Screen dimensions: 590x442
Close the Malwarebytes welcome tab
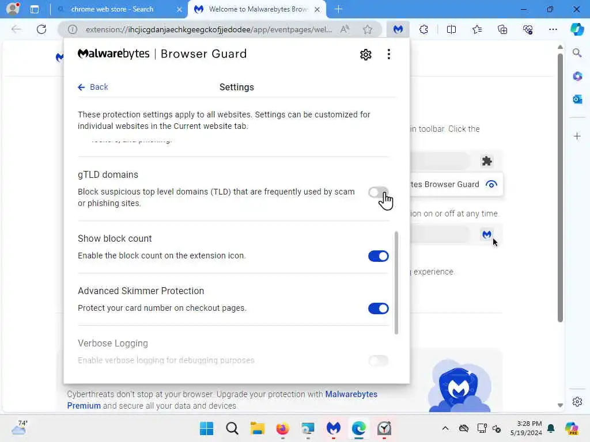(x=317, y=9)
